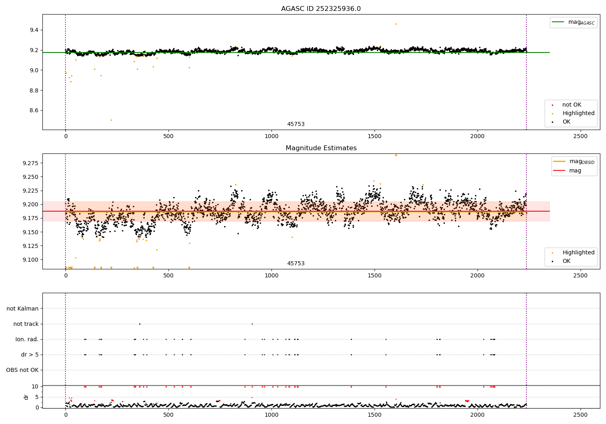The height and width of the screenshot is (424, 606).
Task: Click the 1000 x-tick of the middle plot
Action: [x=271, y=275]
